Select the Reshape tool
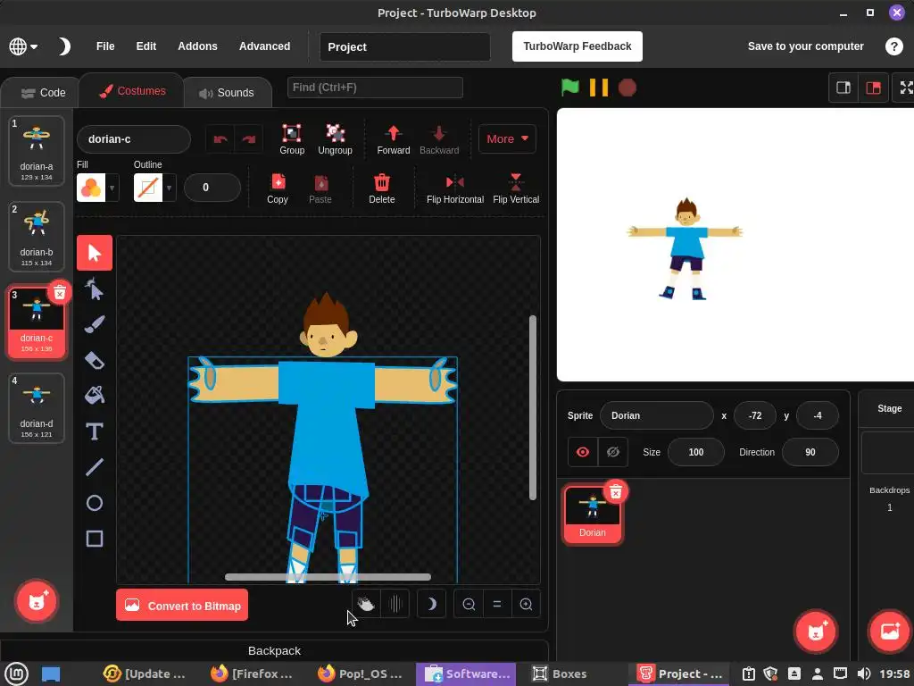914x686 pixels. pos(95,289)
